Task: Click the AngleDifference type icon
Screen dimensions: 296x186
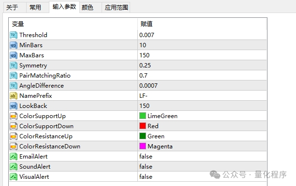Action: pyautogui.click(x=14, y=86)
